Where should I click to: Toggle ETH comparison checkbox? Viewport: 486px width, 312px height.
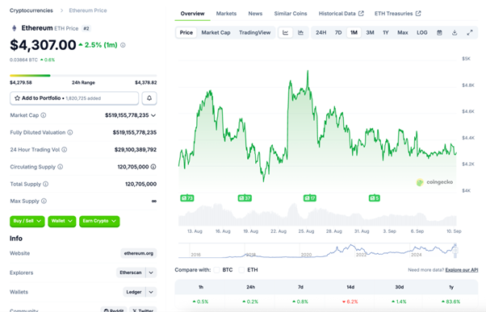(241, 270)
